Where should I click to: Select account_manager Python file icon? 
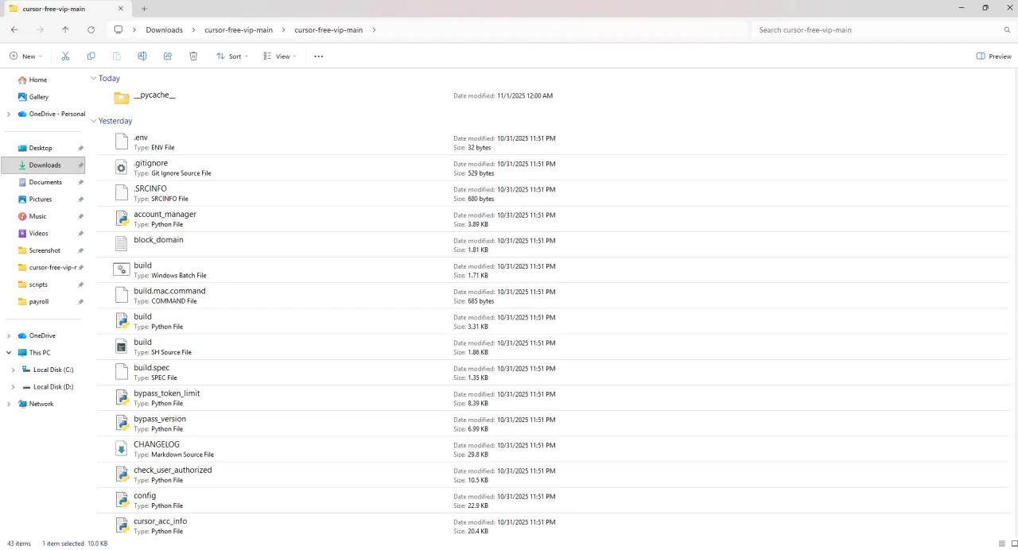pos(121,218)
